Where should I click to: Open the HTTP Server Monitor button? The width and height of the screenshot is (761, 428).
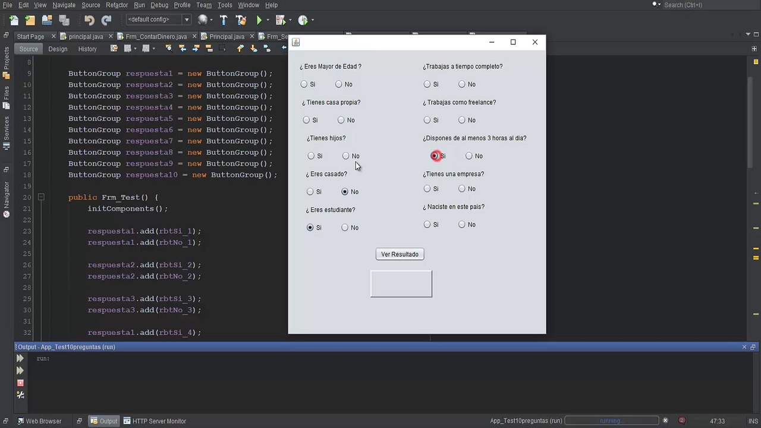155,421
